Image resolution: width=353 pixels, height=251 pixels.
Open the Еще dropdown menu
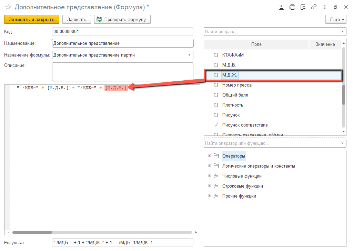tap(336, 20)
